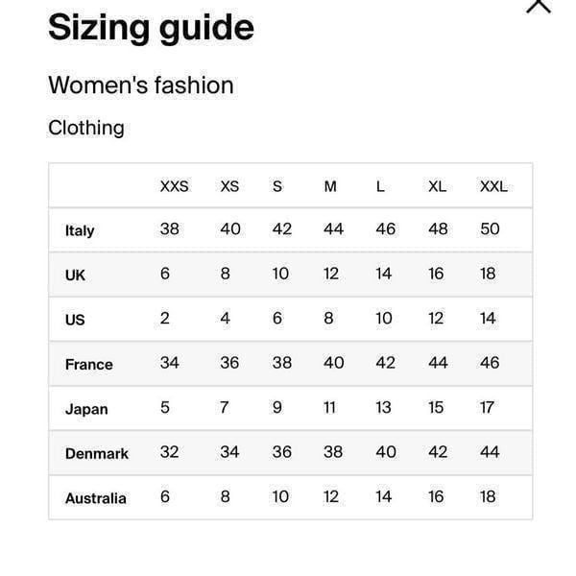The height and width of the screenshot is (576, 576).
Task: Select the Japan row label
Action: coord(86,409)
